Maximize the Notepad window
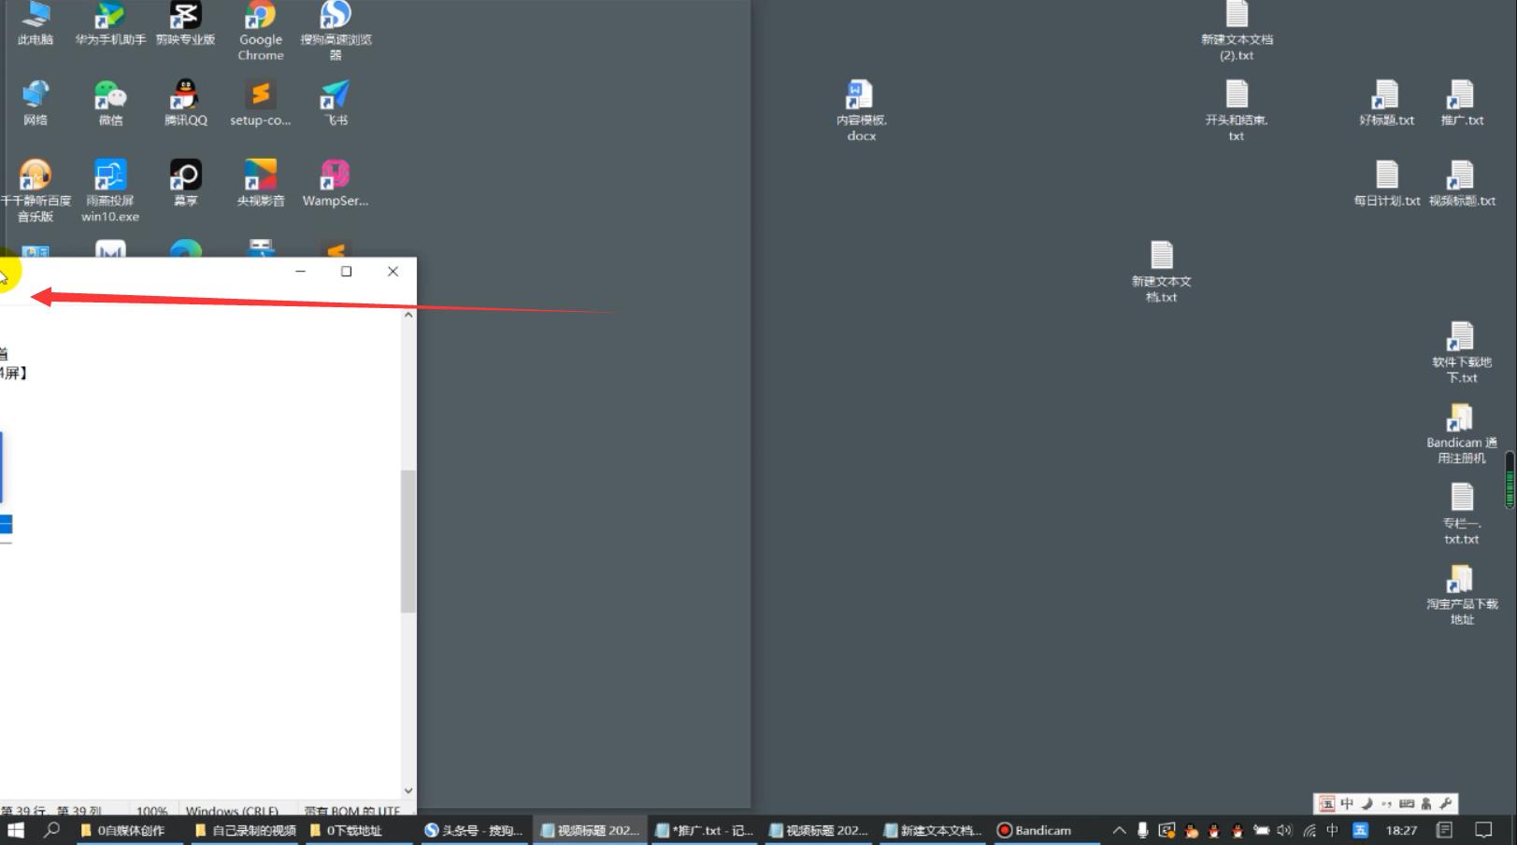Viewport: 1517px width, 845px height. tap(346, 272)
